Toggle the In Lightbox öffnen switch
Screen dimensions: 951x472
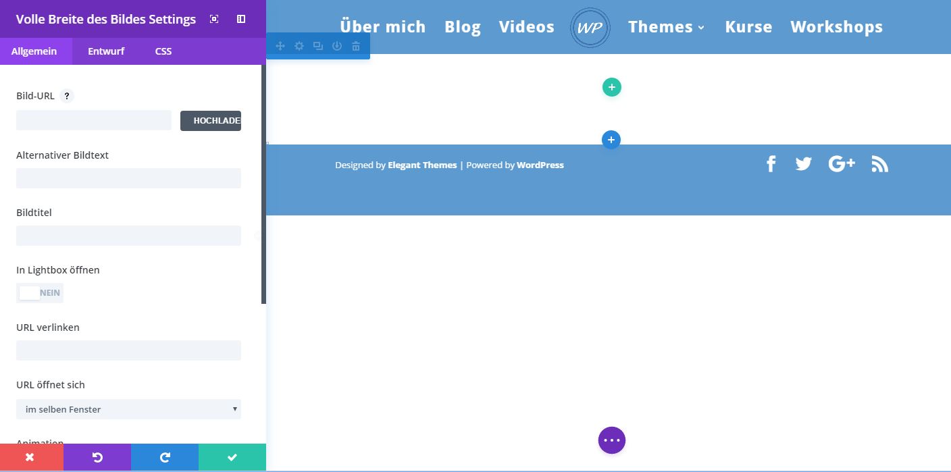pos(40,293)
